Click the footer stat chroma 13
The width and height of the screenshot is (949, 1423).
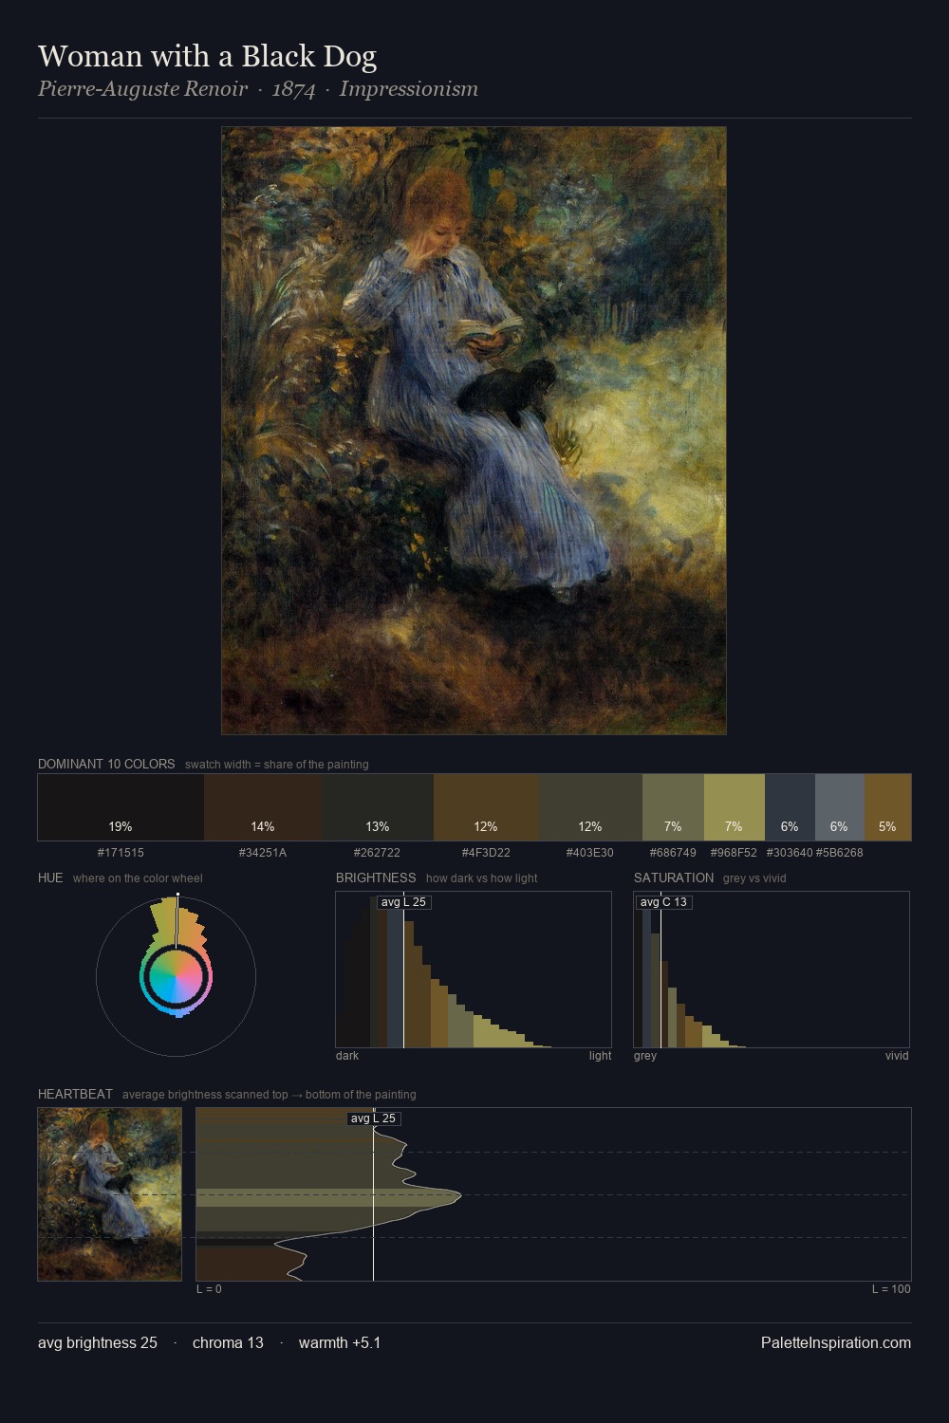click(228, 1343)
